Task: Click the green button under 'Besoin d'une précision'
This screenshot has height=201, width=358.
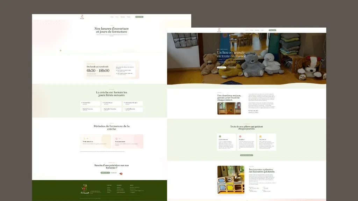Action: 105,173
